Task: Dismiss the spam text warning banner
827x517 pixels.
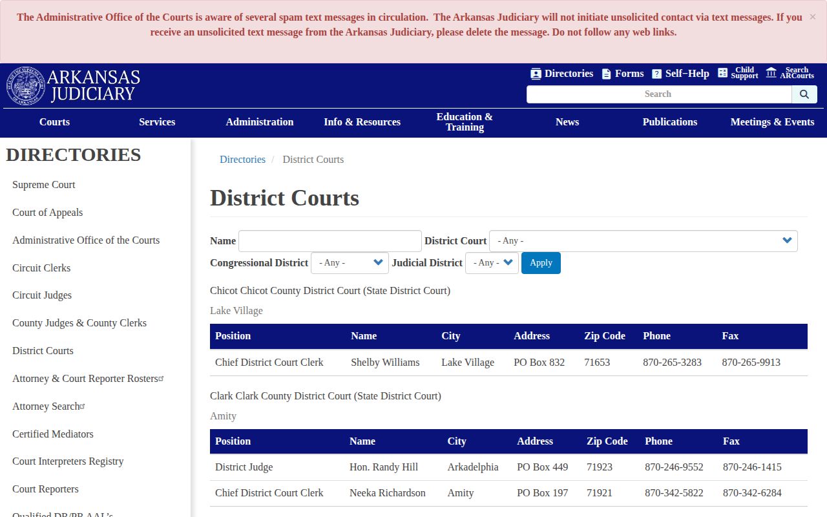Action: 813,17
